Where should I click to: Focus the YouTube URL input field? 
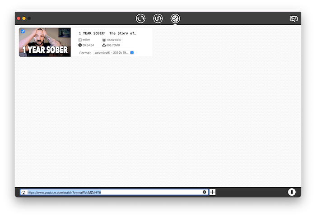coord(113,192)
